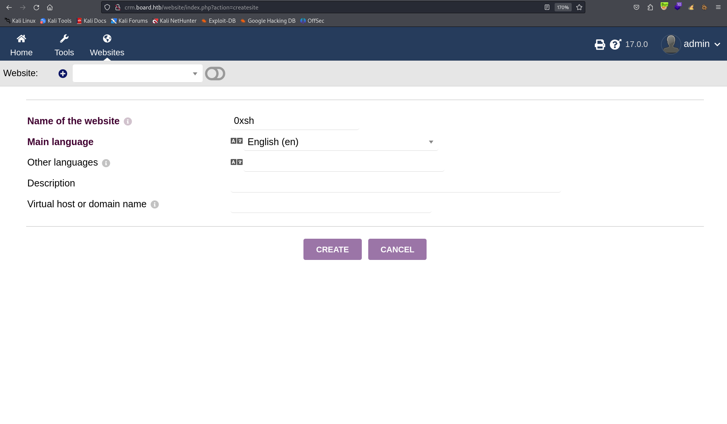727x424 pixels.
Task: Click the admin avatar picture
Action: tap(671, 44)
